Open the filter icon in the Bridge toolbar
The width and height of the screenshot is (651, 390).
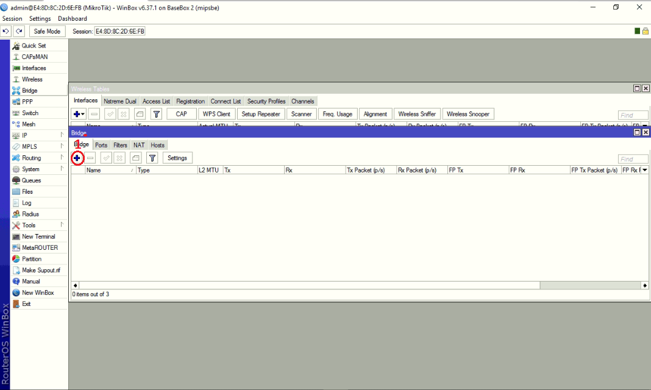pos(152,158)
